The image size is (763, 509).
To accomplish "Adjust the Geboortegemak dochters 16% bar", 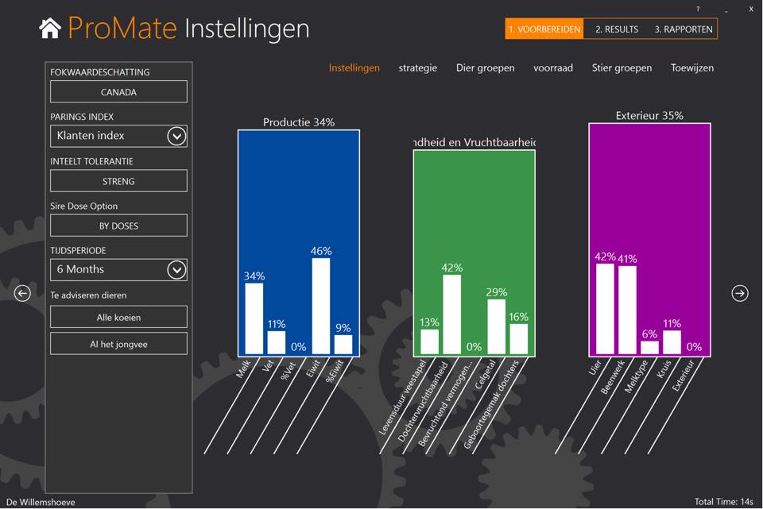I will pyautogui.click(x=519, y=339).
